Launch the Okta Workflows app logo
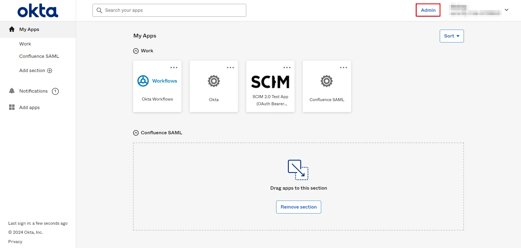The height and width of the screenshot is (248, 521). (x=157, y=81)
